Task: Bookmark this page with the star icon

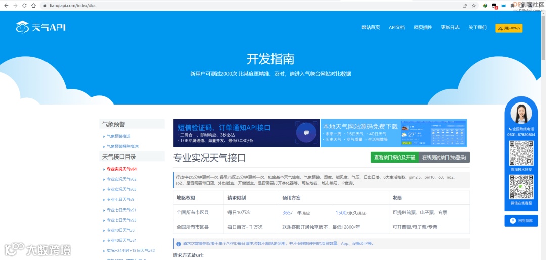Action: 474,6
